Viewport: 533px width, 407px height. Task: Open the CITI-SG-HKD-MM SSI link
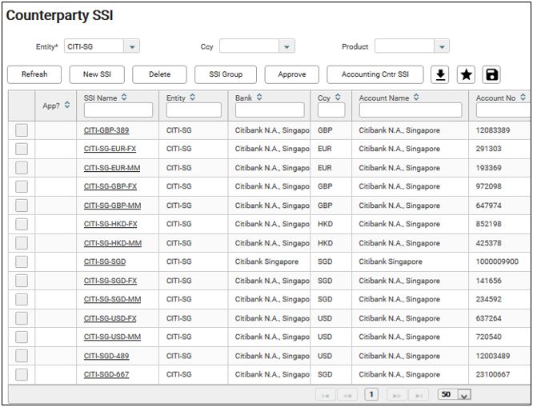point(113,243)
